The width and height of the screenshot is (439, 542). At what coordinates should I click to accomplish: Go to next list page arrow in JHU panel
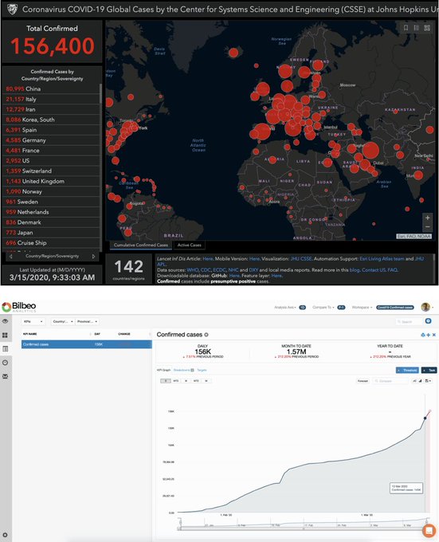pyautogui.click(x=93, y=257)
